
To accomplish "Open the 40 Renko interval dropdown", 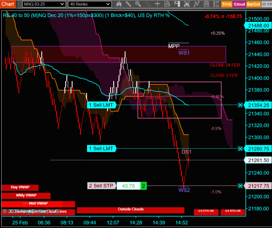I will (90, 4).
